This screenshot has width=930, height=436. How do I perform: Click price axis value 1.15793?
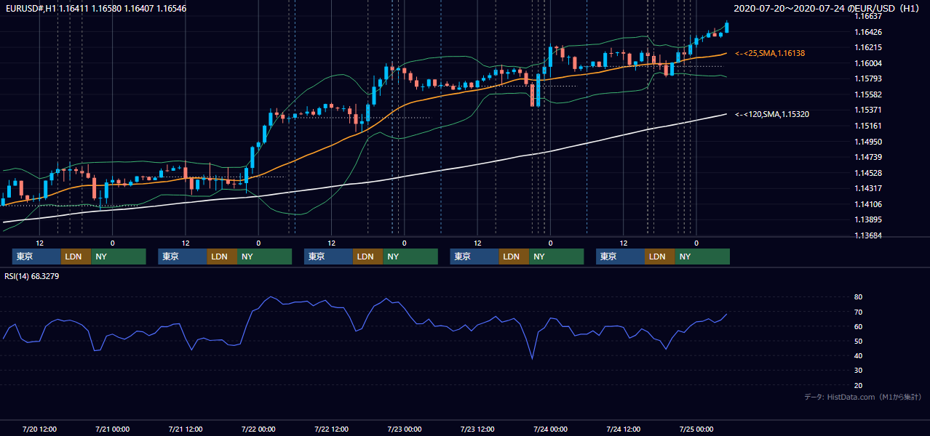pyautogui.click(x=868, y=78)
